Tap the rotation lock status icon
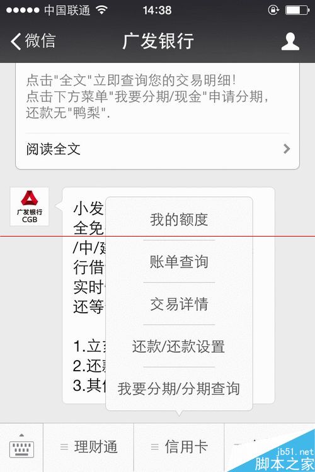This screenshot has width=315, height=472. pos(273,10)
